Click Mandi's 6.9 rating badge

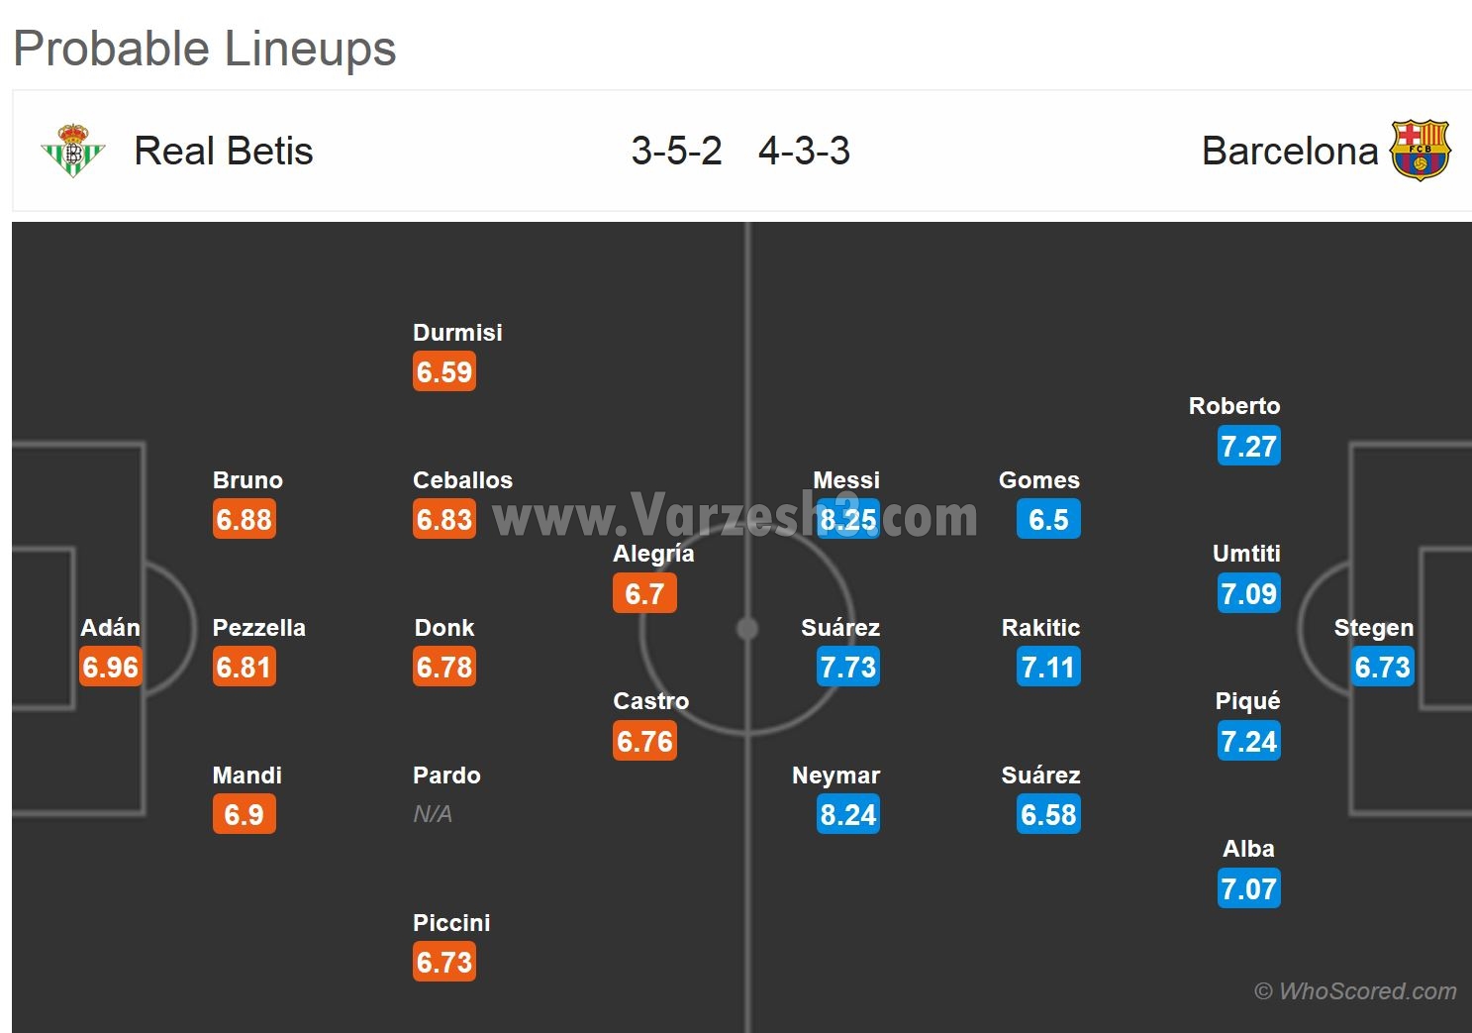[244, 814]
